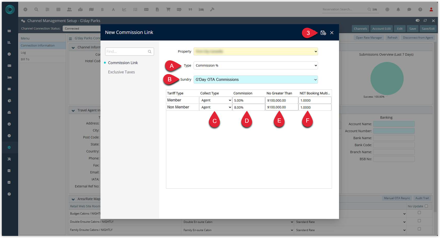Click the refresh arrows icon in Channel Management title bar
Viewport: 440px width, 238px height.
(425, 20)
